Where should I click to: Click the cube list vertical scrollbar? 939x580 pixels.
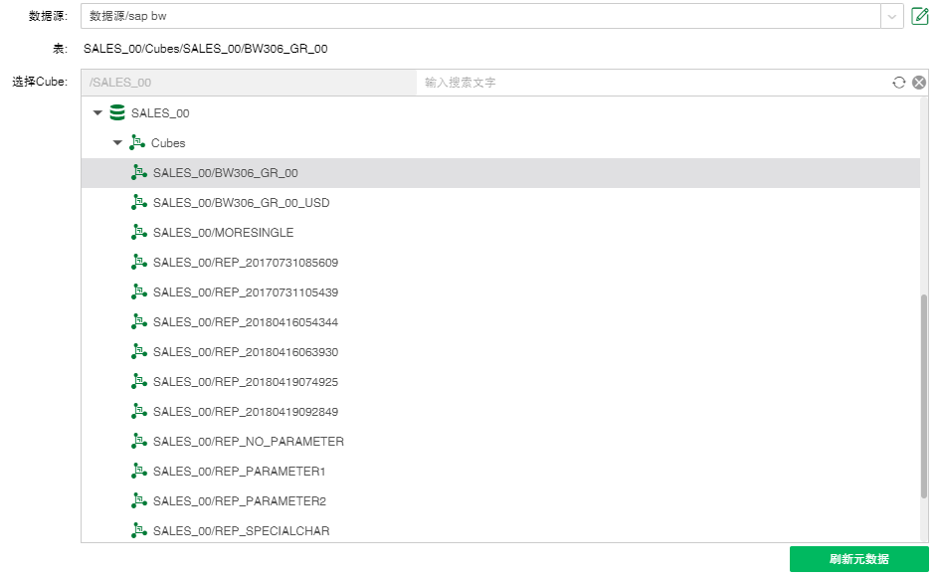click(x=924, y=398)
